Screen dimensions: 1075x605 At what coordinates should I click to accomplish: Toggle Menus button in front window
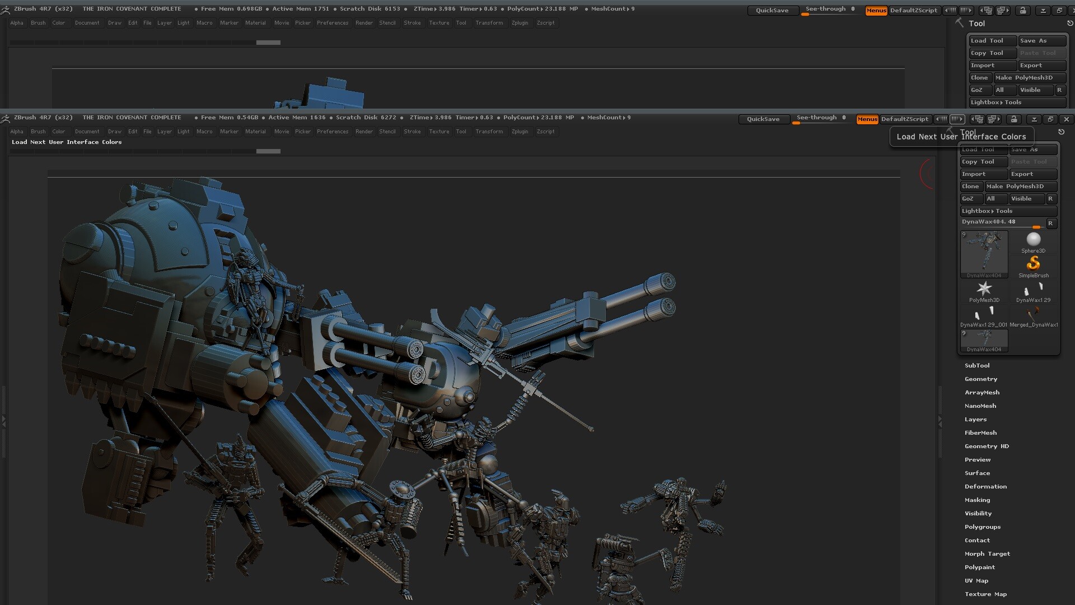tap(867, 119)
